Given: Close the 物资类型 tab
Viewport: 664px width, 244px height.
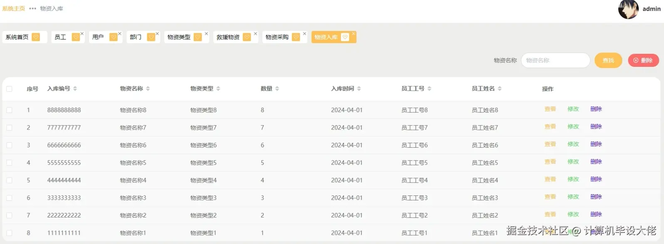Looking at the screenshot, I should (206, 34).
